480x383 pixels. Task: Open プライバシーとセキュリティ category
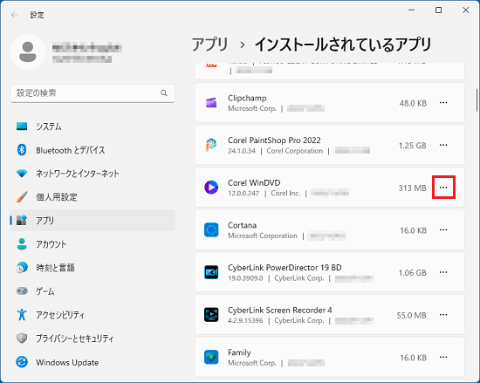pyautogui.click(x=93, y=339)
